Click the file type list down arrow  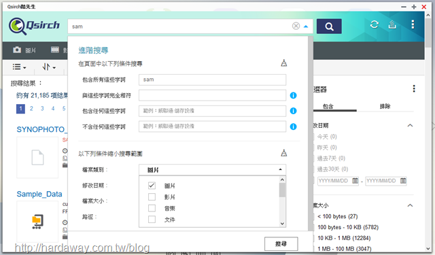[x=282, y=224]
